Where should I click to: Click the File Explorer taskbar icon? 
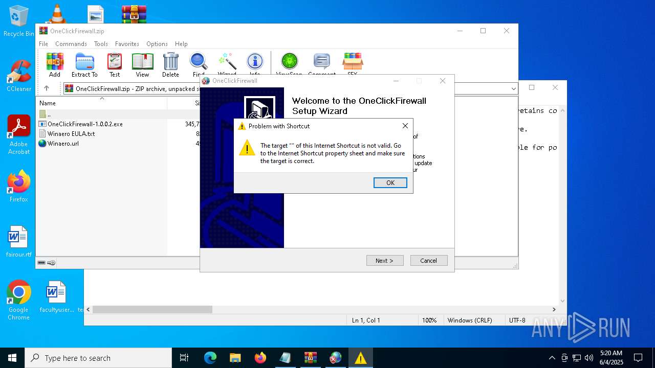click(x=235, y=358)
